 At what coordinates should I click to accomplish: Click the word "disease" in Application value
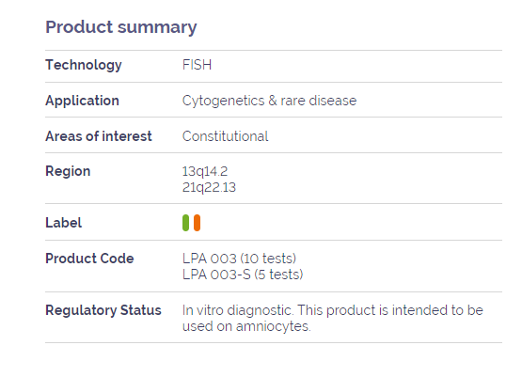[x=333, y=101]
